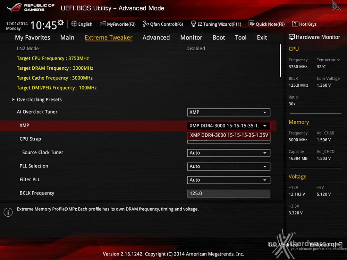This screenshot has width=347, height=260.
Task: Click the Vol_CHAB value 1.506 V
Action: click(x=324, y=140)
